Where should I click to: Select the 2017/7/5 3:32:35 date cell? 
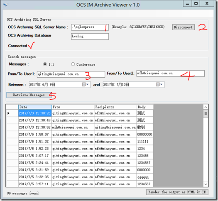(35, 177)
